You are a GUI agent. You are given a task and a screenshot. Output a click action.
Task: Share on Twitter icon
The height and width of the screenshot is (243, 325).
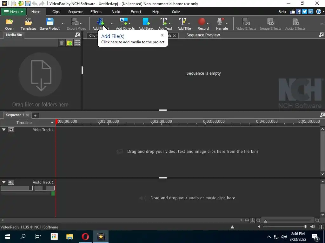click(304, 12)
